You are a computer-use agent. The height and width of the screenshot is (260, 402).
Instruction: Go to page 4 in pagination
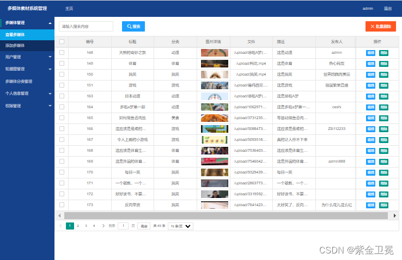tap(94, 226)
